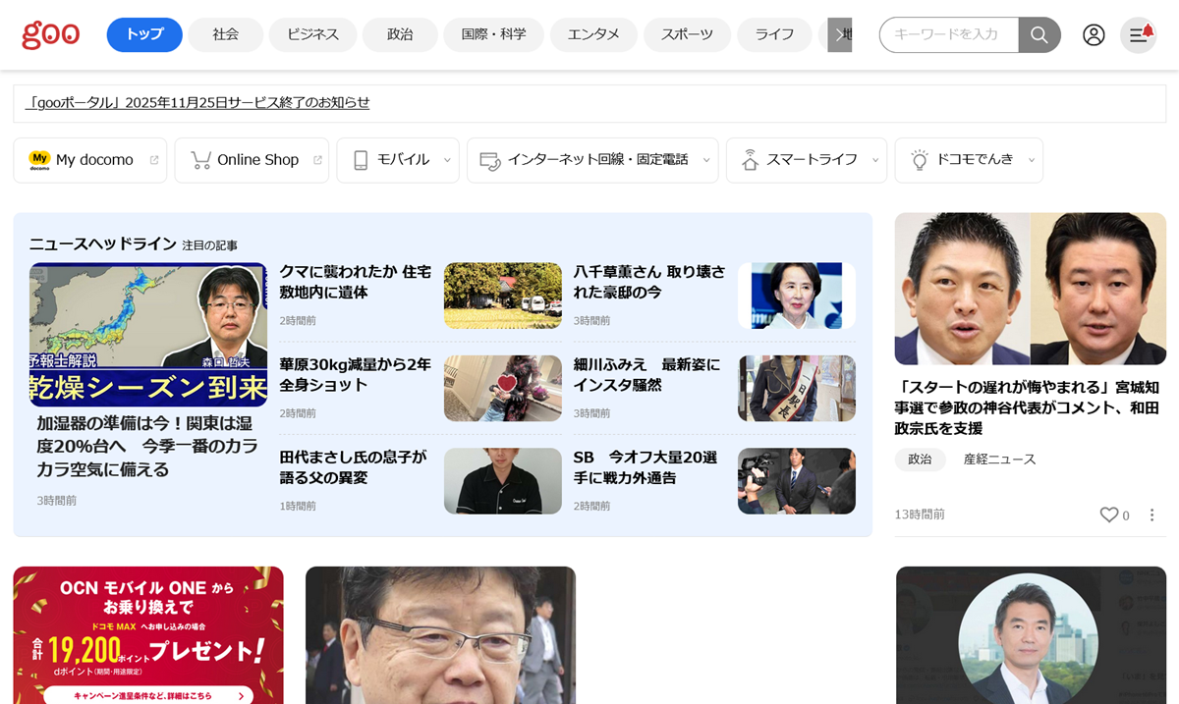Screen dimensions: 1179x704
Task: Open the user account icon
Action: [1094, 35]
